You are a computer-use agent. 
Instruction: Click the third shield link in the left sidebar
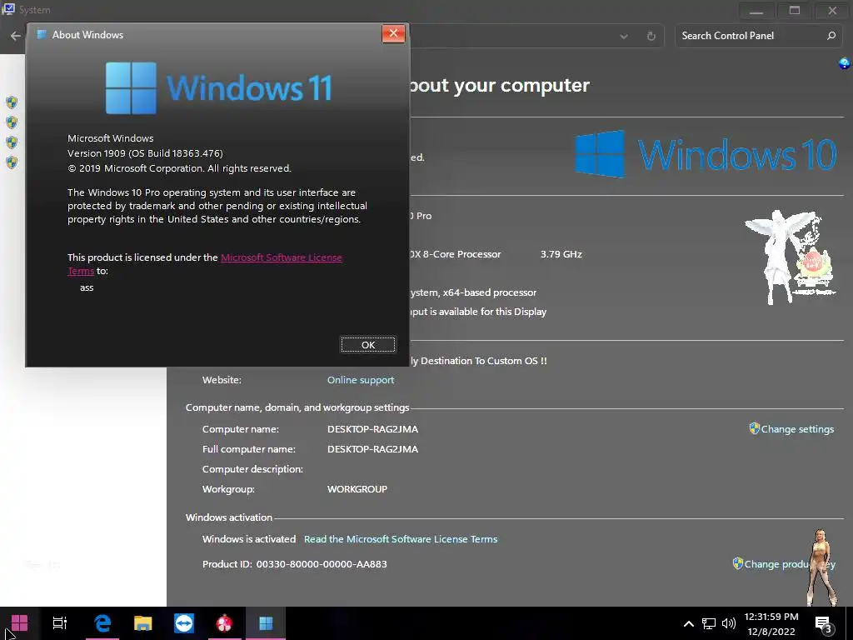click(x=12, y=142)
